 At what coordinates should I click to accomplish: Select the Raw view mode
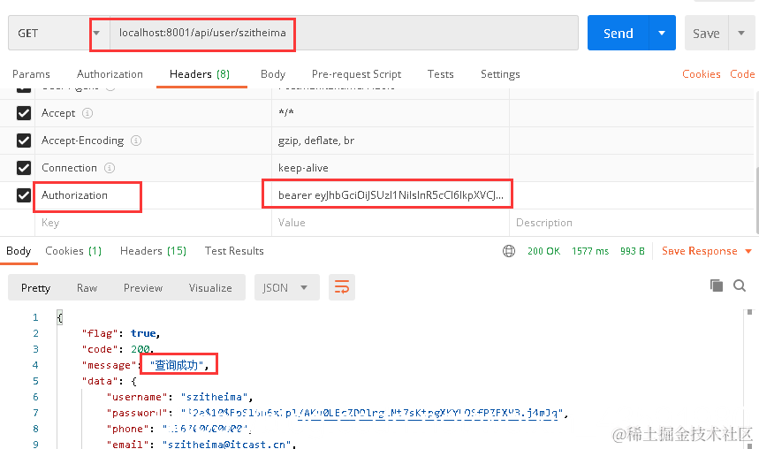(87, 288)
